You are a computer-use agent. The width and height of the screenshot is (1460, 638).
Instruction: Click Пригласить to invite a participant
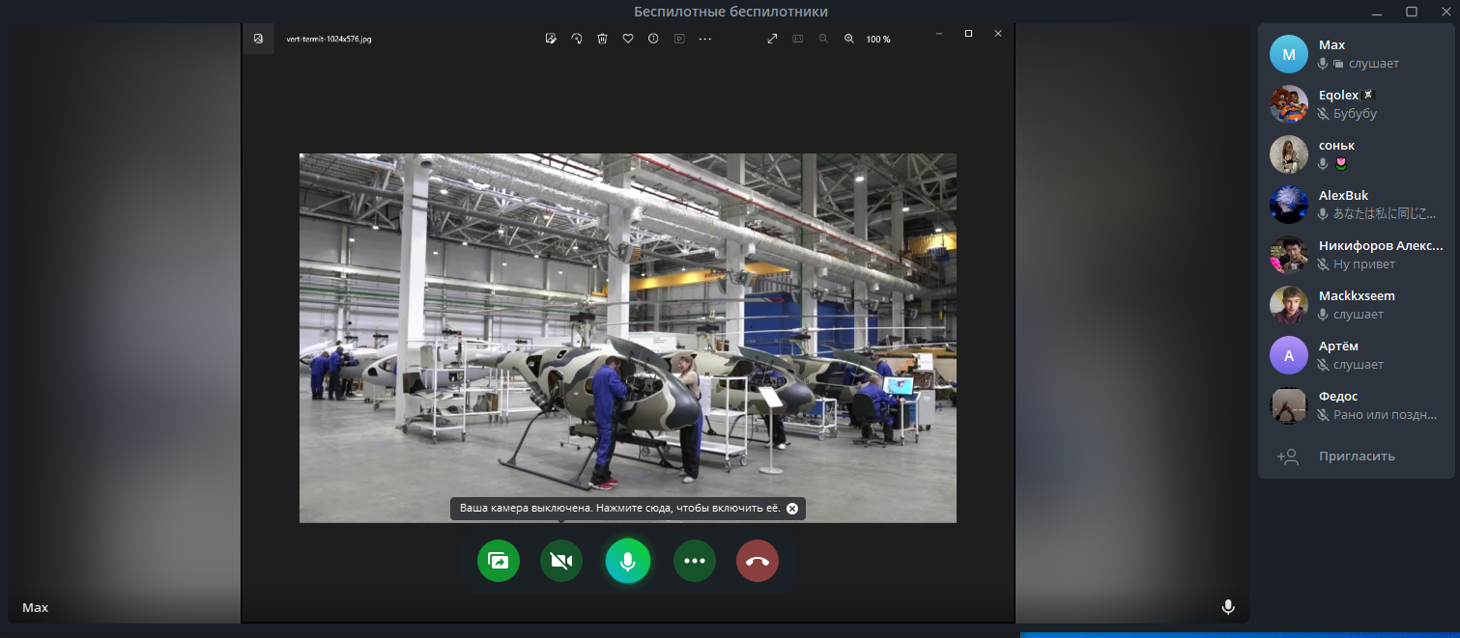pos(1357,457)
